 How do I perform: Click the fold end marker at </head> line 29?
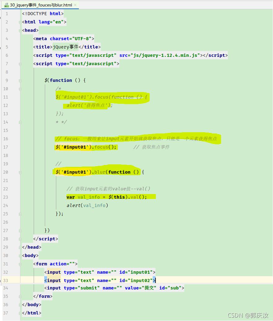[x=20, y=247]
